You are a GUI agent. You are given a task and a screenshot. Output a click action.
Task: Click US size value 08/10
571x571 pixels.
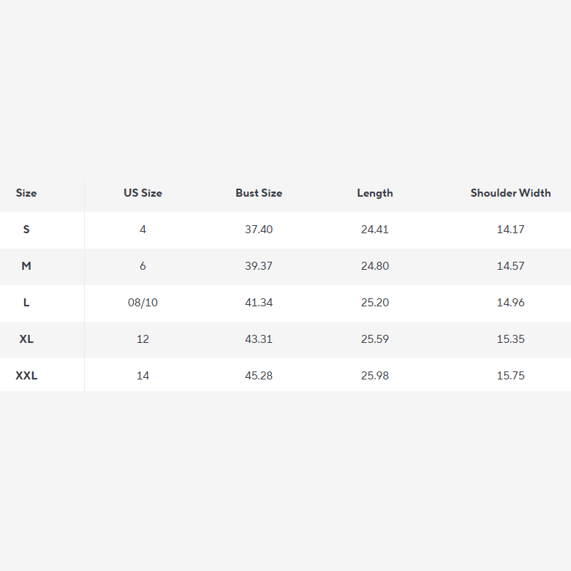click(143, 303)
